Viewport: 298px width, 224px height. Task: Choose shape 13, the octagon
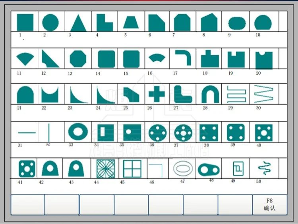click(x=78, y=59)
